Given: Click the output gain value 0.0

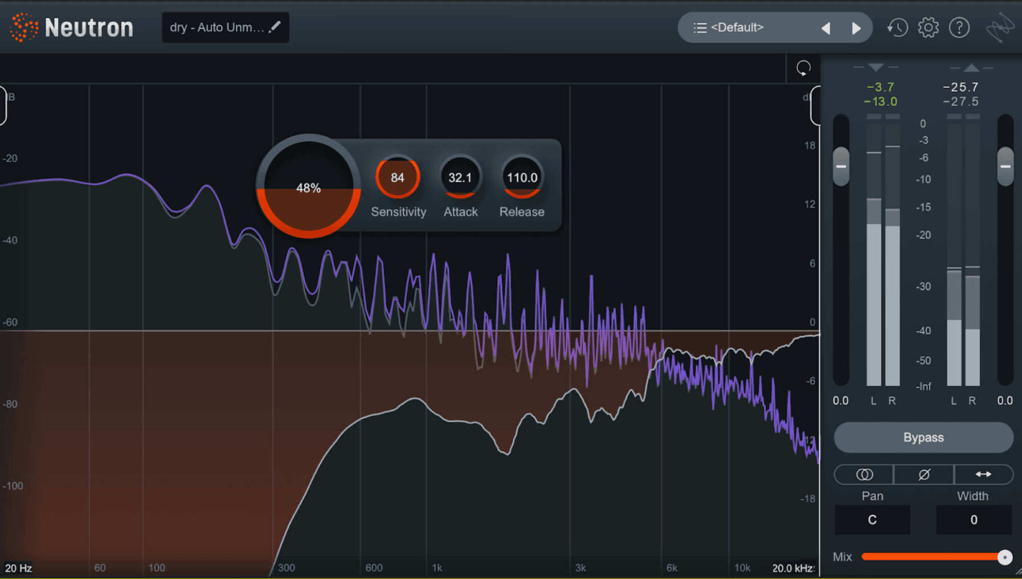Looking at the screenshot, I should (1005, 401).
